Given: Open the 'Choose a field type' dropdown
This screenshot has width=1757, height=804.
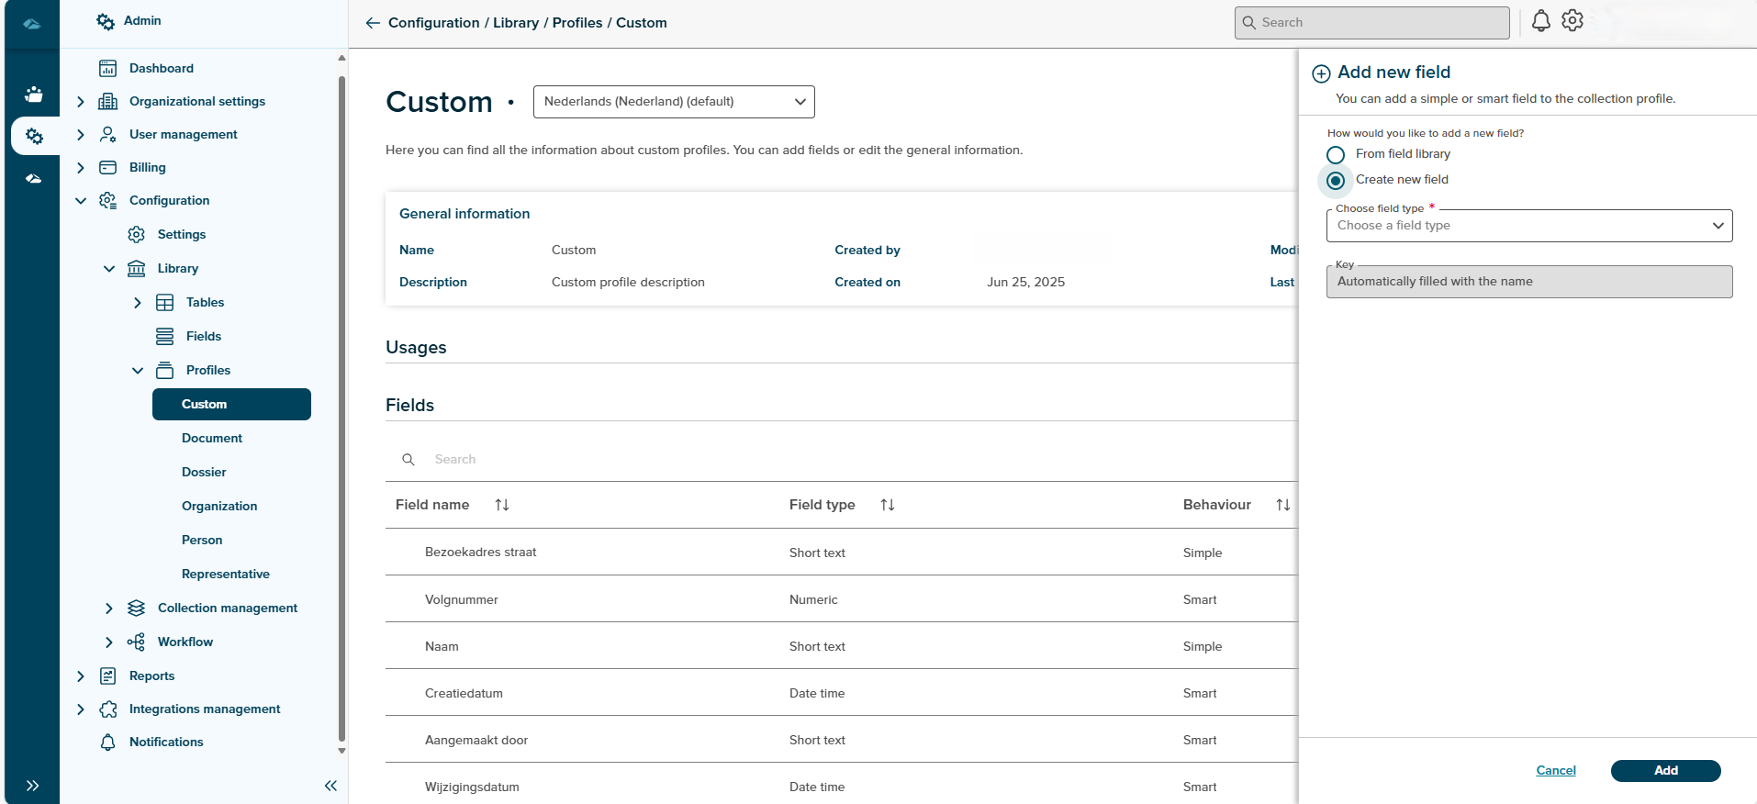Looking at the screenshot, I should (x=1528, y=226).
